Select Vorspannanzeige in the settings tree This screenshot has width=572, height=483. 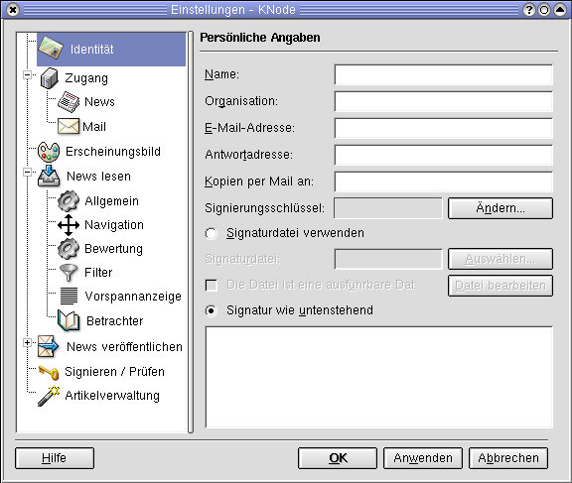[133, 297]
